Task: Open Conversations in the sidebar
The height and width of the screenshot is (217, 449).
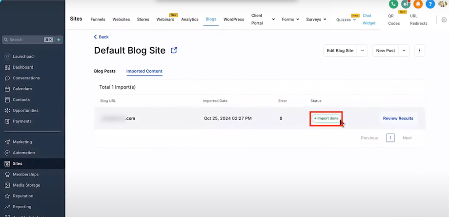Action: [26, 78]
